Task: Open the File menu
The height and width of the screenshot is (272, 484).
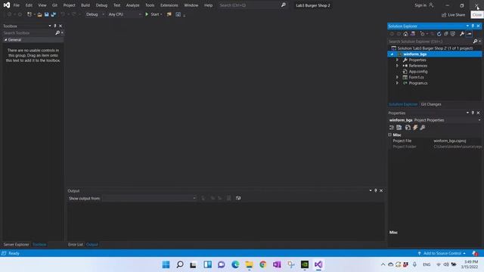Action: [x=17, y=5]
